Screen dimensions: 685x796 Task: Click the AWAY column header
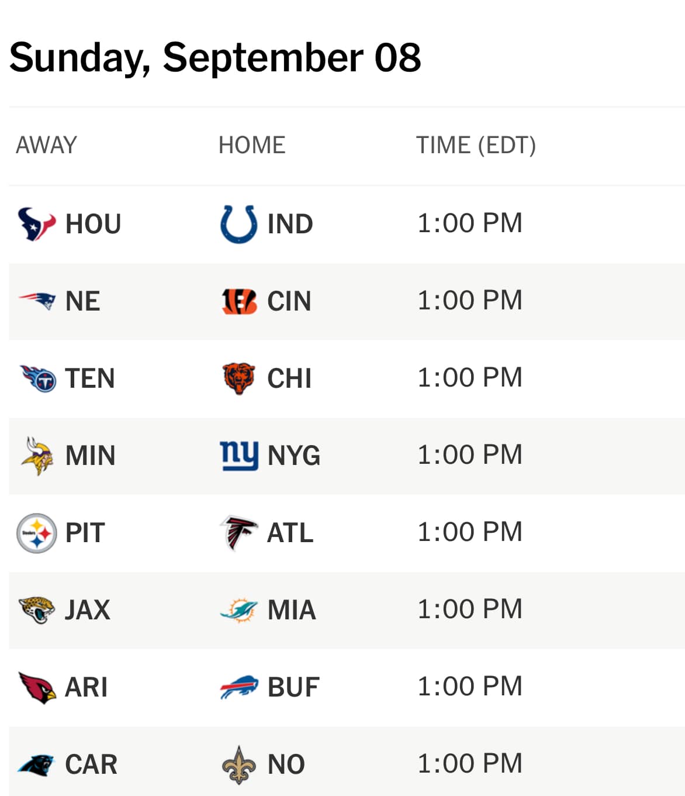(46, 145)
